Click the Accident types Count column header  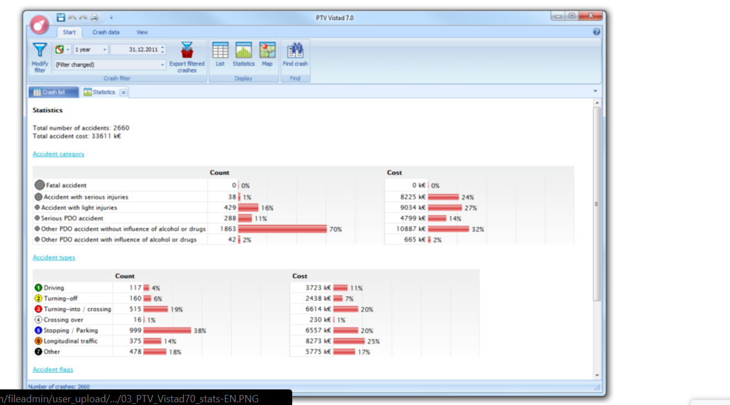[125, 276]
